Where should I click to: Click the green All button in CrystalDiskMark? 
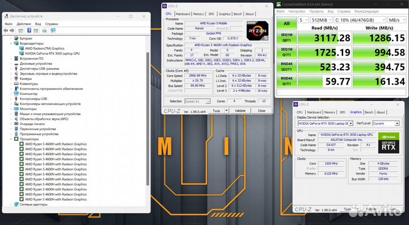pos(287,23)
